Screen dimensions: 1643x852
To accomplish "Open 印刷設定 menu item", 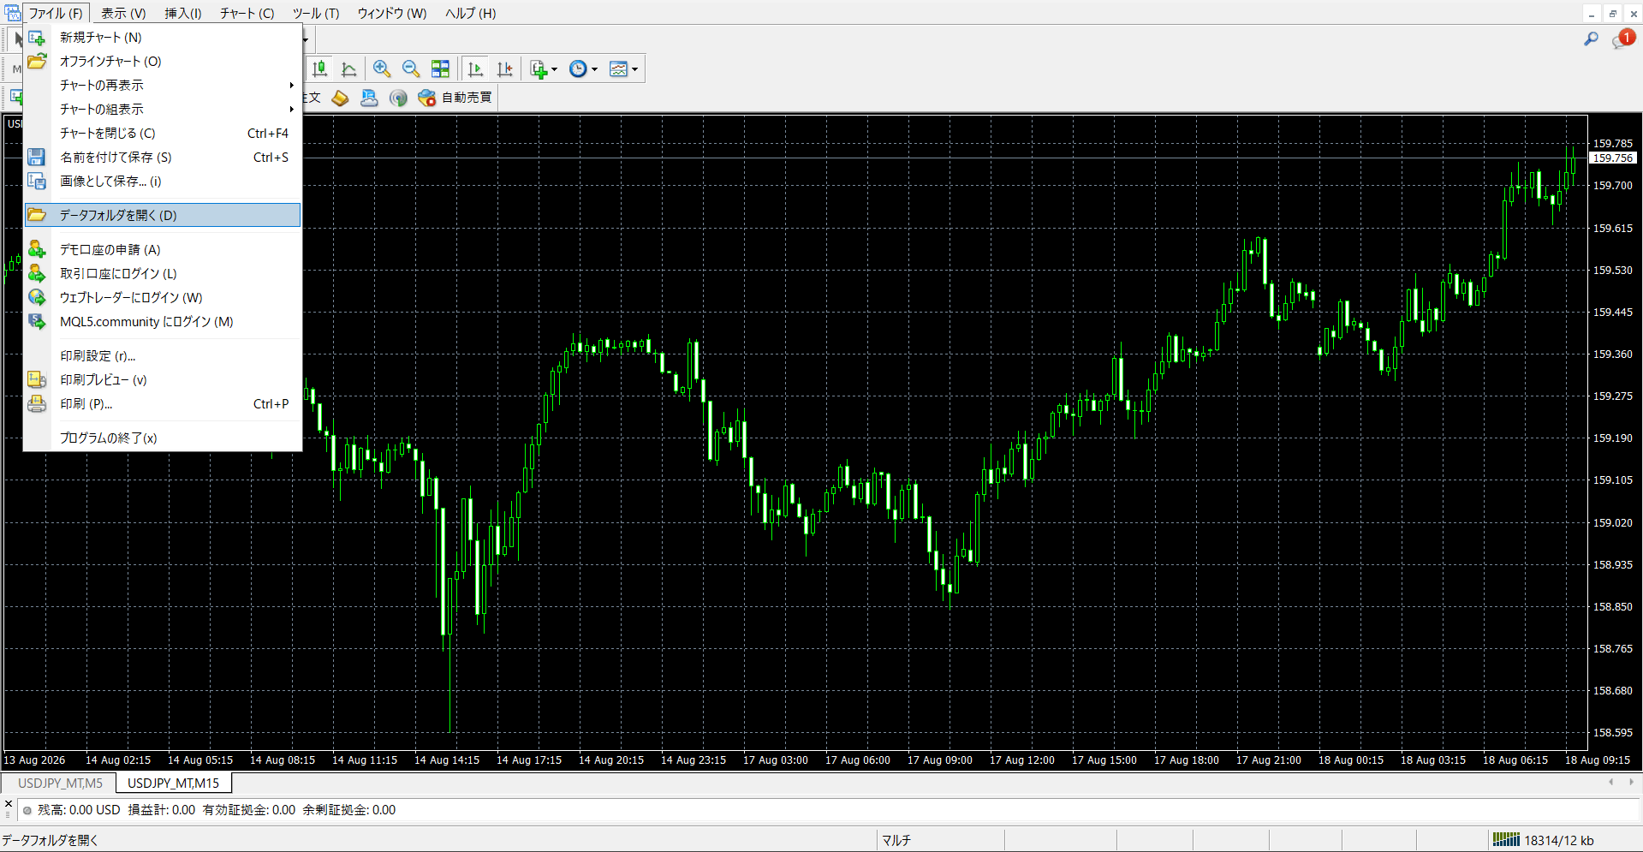I will (163, 356).
